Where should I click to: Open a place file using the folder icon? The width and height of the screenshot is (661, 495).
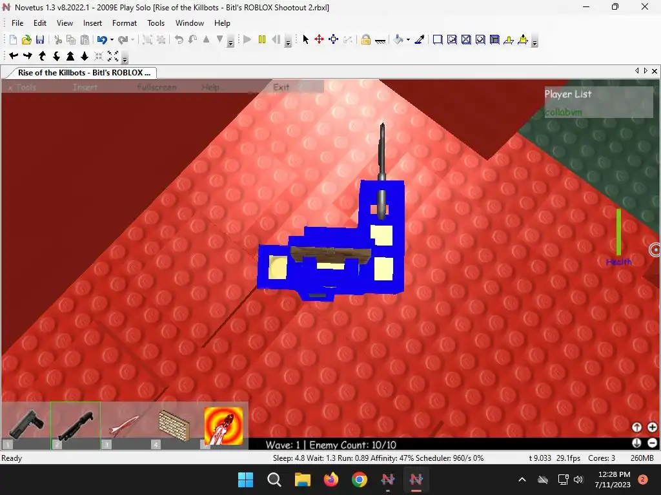click(26, 39)
